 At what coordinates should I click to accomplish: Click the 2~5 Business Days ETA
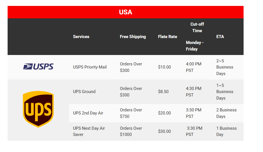click(x=225, y=67)
